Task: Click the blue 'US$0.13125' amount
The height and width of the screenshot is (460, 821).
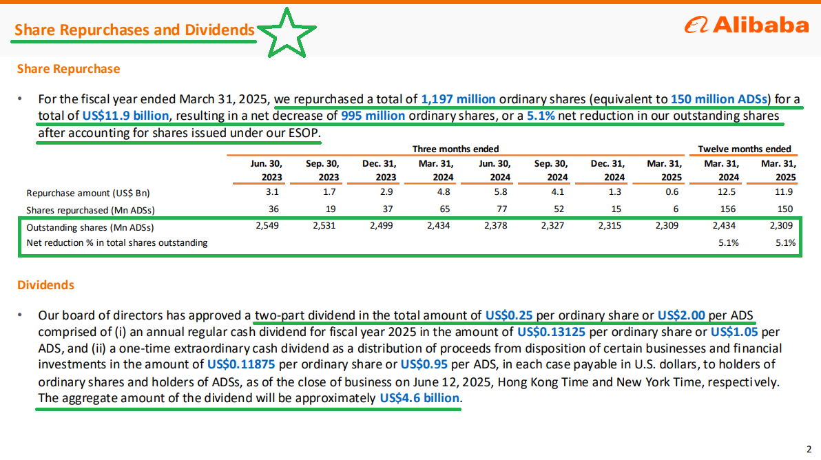Action: [x=551, y=332]
